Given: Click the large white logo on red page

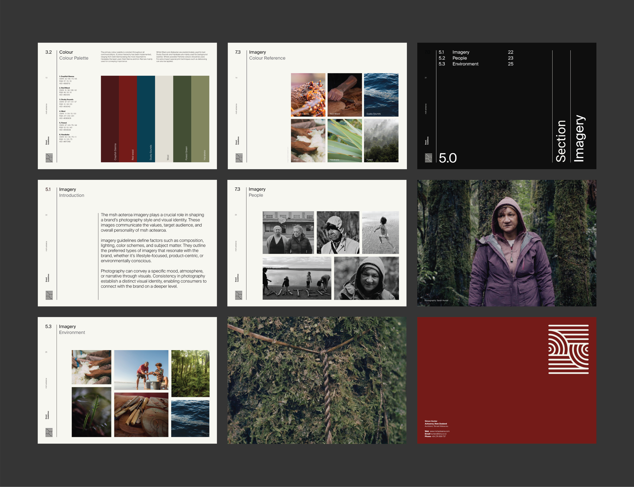Looking at the screenshot, I should click(x=568, y=349).
